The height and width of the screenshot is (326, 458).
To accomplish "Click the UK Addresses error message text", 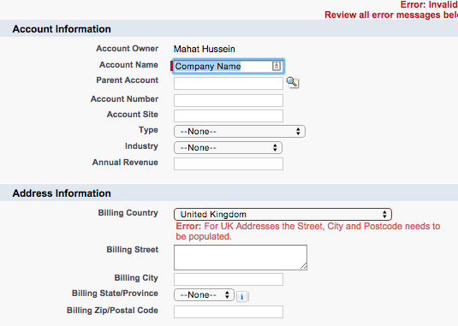I will click(308, 231).
